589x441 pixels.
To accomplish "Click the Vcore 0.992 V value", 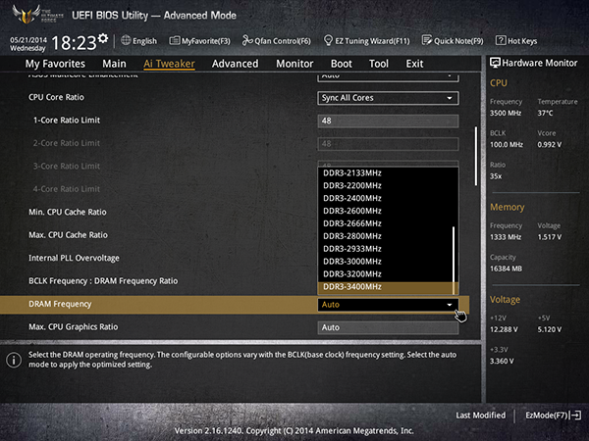I will pos(550,144).
